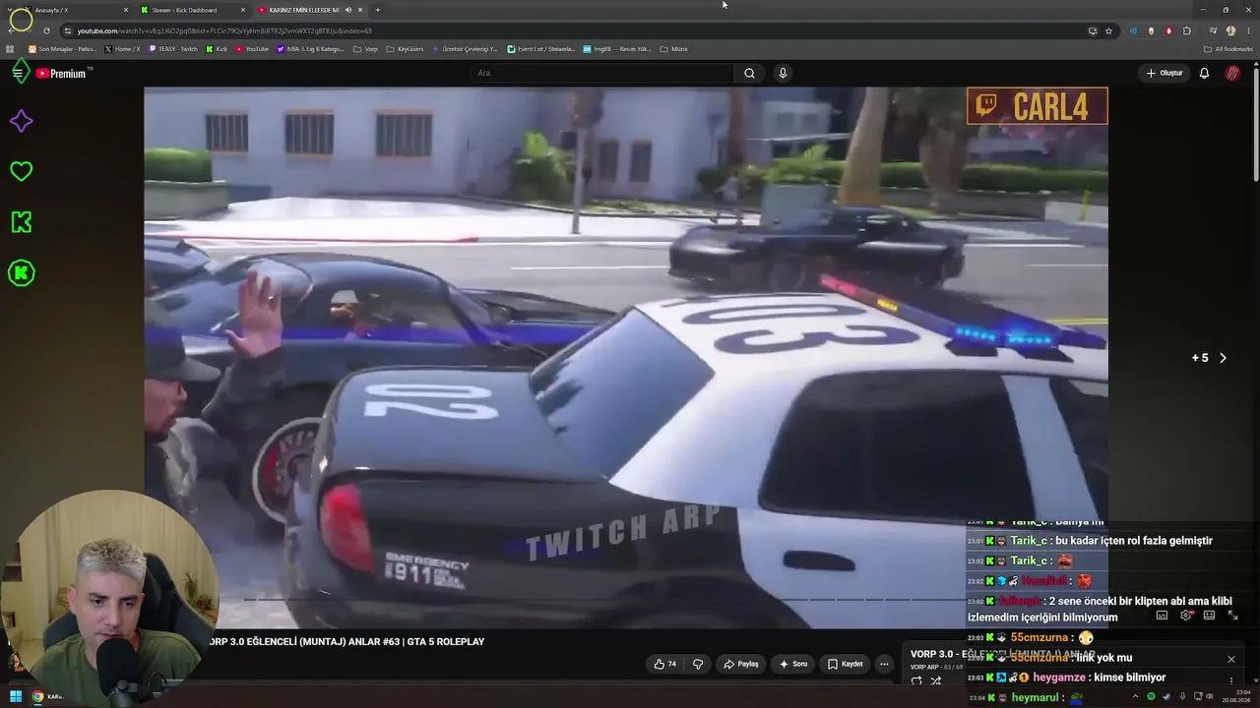1260x708 pixels.
Task: Click the green heart overlay icon
Action: coord(21,171)
